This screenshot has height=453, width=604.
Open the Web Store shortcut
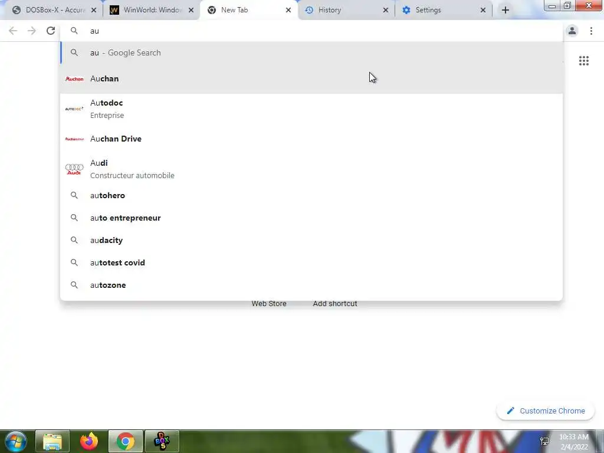(269, 304)
